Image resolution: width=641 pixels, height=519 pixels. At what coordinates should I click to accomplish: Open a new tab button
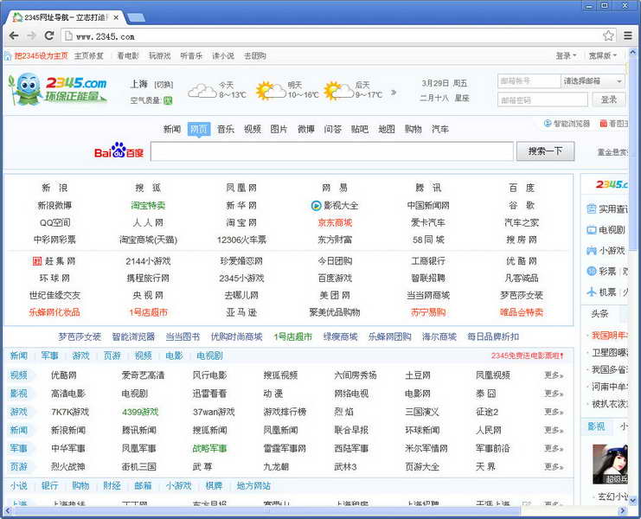pos(136,17)
